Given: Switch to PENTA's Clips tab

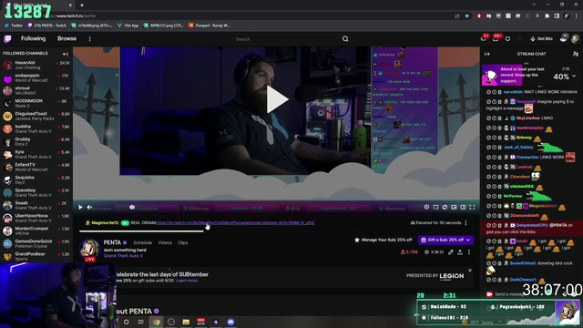Looking at the screenshot, I should 182,242.
